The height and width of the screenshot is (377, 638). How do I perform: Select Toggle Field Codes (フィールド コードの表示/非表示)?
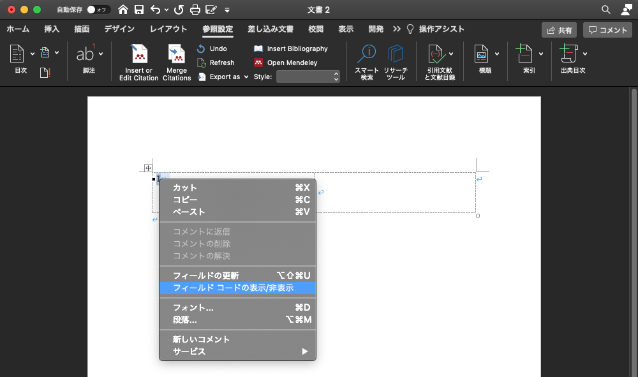pyautogui.click(x=233, y=288)
